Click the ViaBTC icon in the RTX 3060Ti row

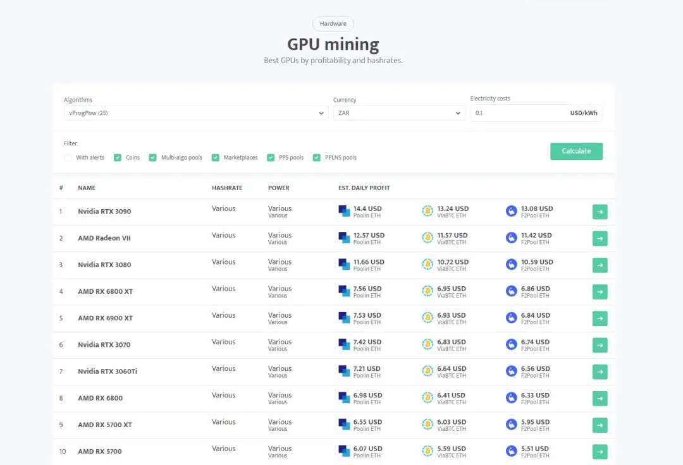(x=428, y=371)
